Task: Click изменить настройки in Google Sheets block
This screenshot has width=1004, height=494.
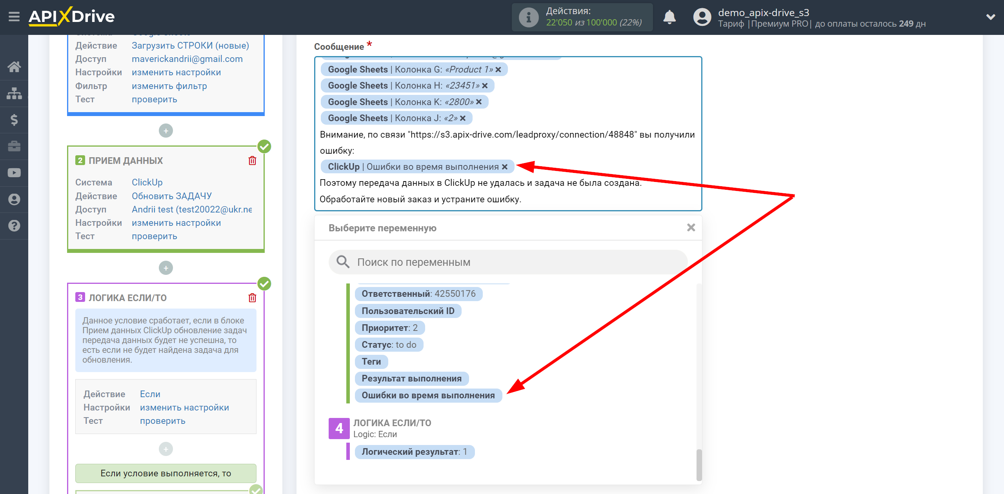Action: point(176,72)
